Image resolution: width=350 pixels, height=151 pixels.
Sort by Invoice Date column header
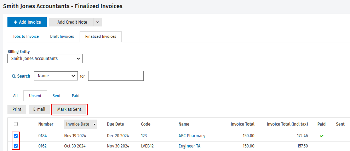coord(81,124)
